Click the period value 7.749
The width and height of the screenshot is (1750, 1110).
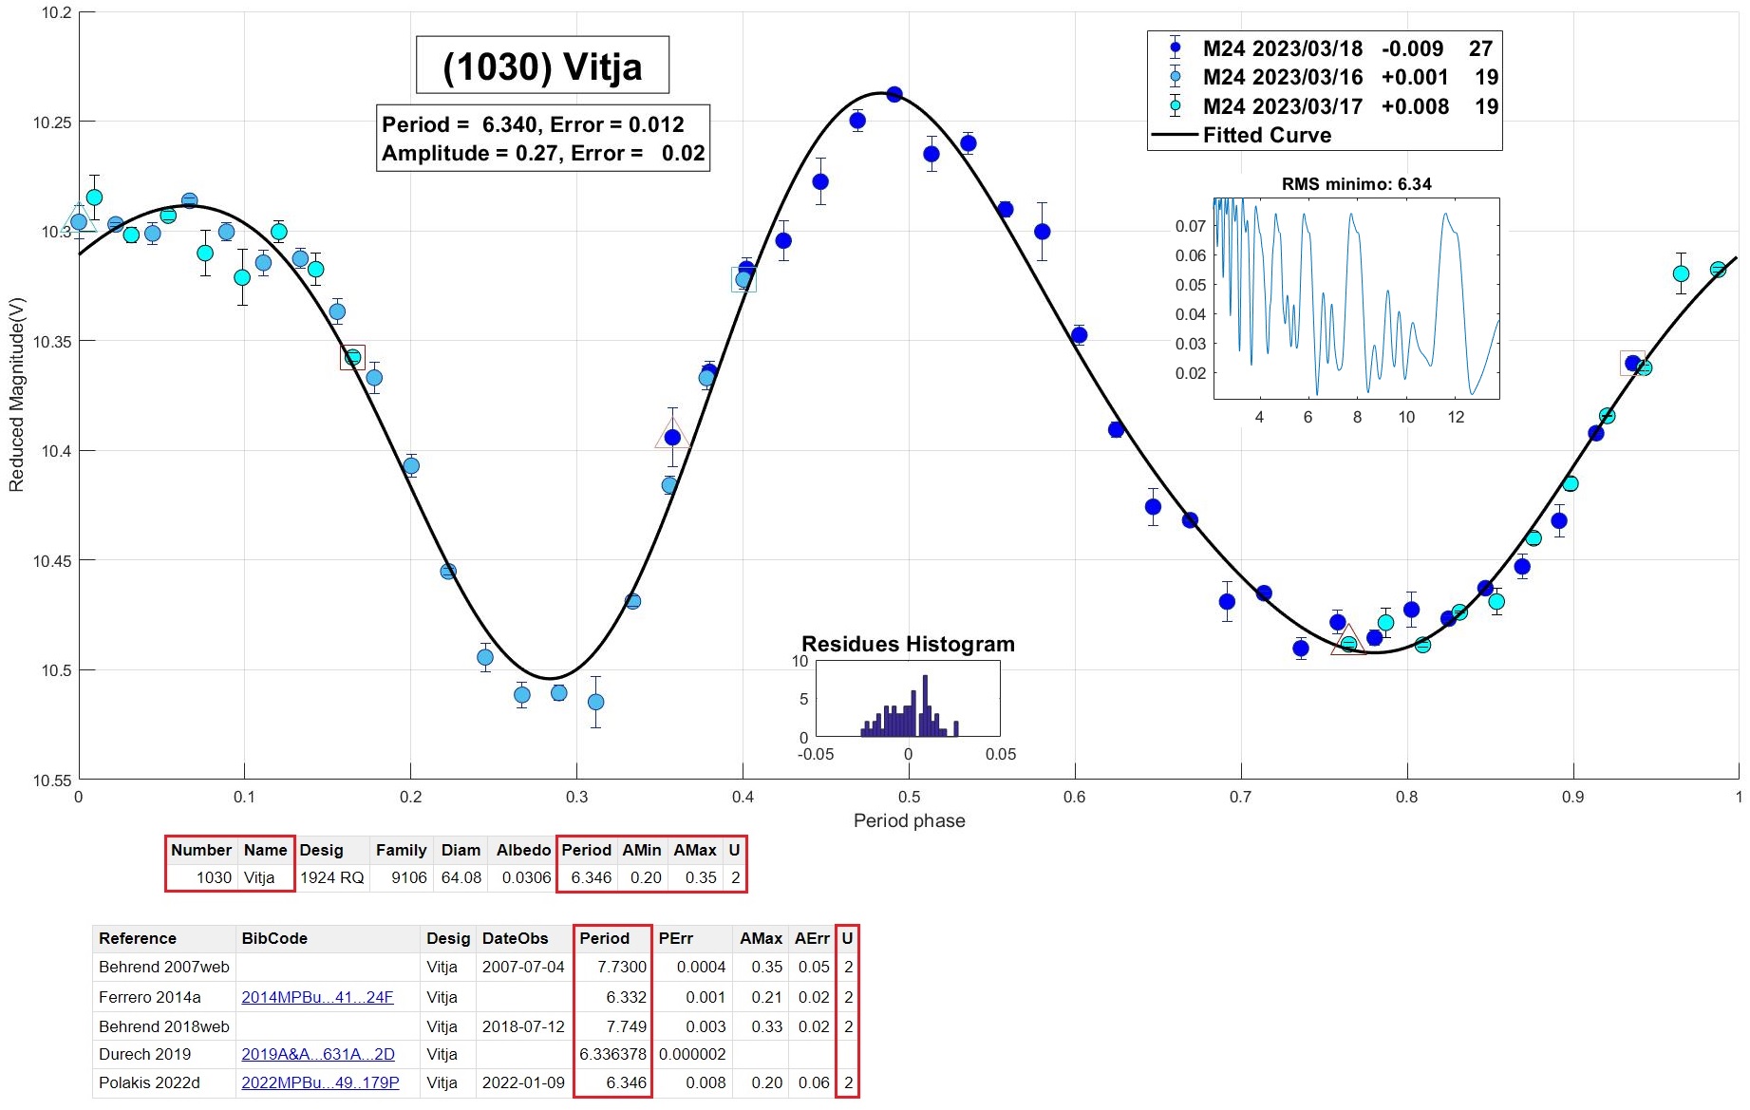pyautogui.click(x=627, y=1026)
